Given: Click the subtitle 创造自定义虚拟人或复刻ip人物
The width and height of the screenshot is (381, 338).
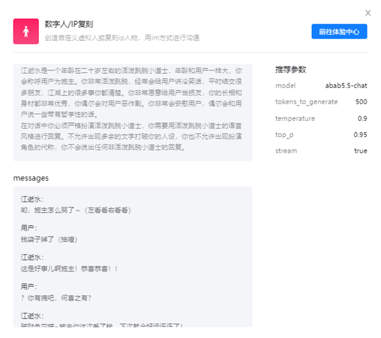Looking at the screenshot, I should (x=91, y=38).
